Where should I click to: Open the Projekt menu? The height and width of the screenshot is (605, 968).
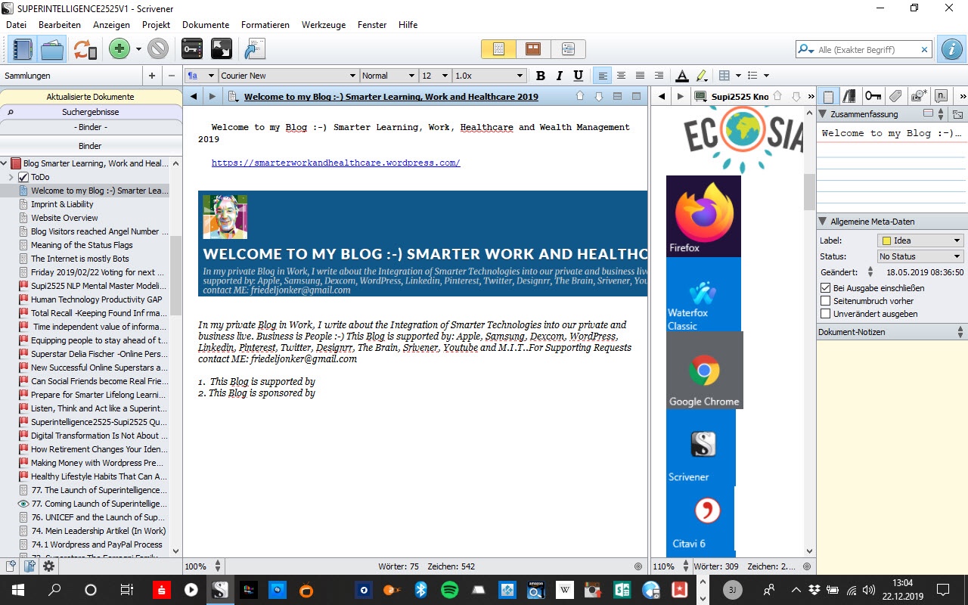pos(156,25)
